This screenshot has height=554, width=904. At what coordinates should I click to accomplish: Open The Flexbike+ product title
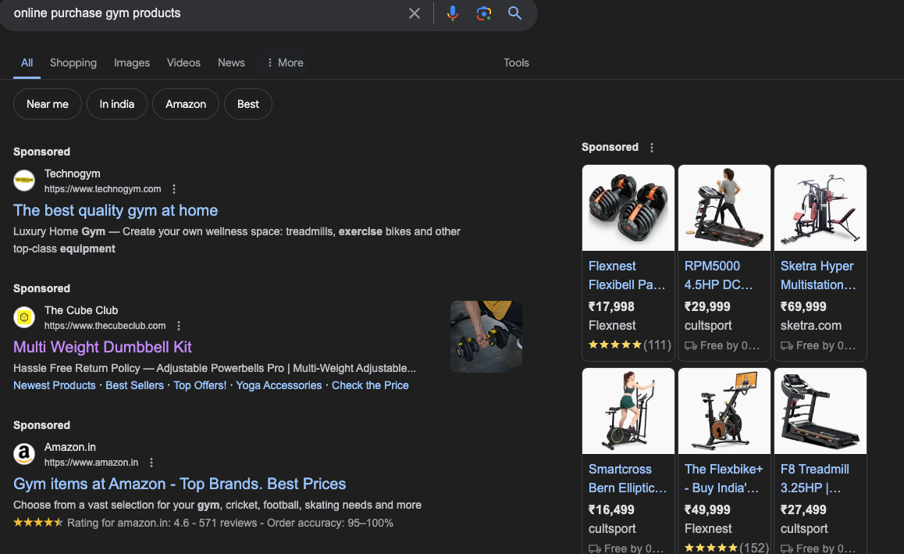724,478
